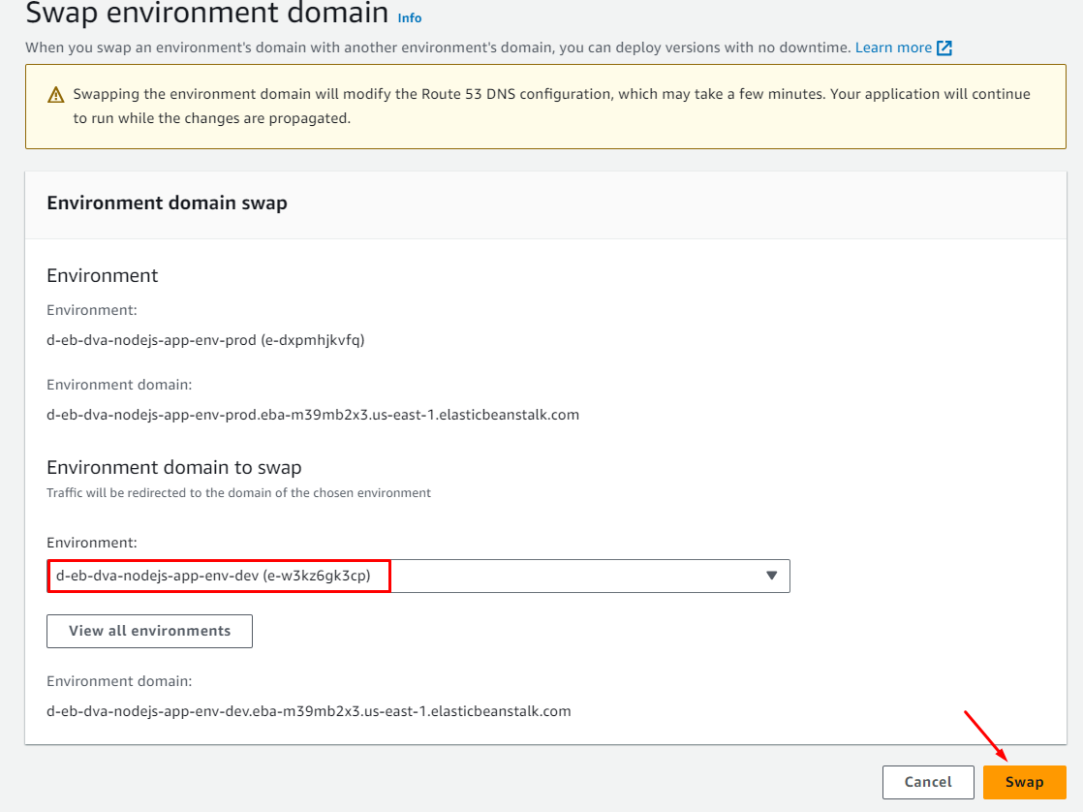Image resolution: width=1083 pixels, height=812 pixels.
Task: Open the Learn more link
Action: [x=893, y=47]
